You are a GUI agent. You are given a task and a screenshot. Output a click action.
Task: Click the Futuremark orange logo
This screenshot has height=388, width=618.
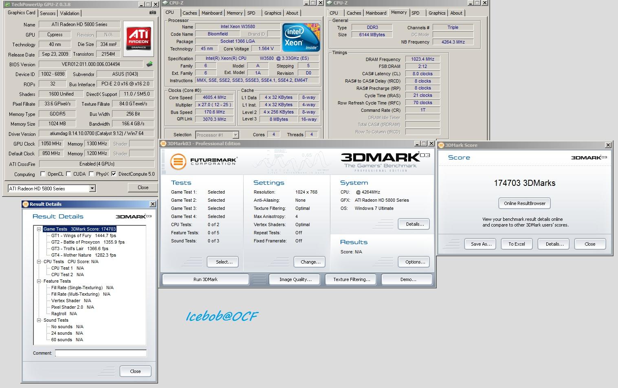click(178, 161)
